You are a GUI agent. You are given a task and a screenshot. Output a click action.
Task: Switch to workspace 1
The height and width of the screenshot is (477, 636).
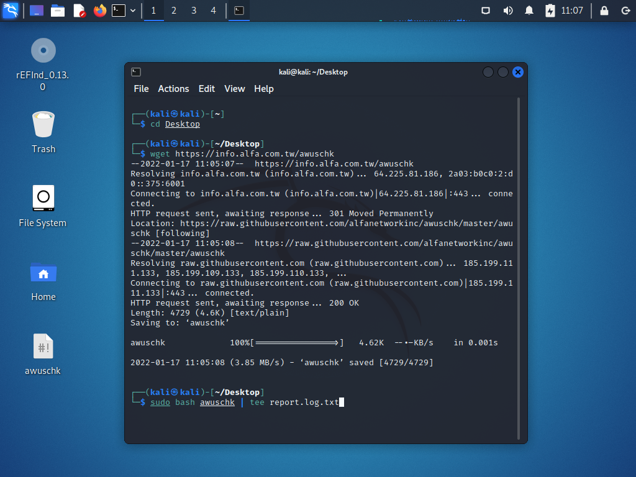coord(154,11)
